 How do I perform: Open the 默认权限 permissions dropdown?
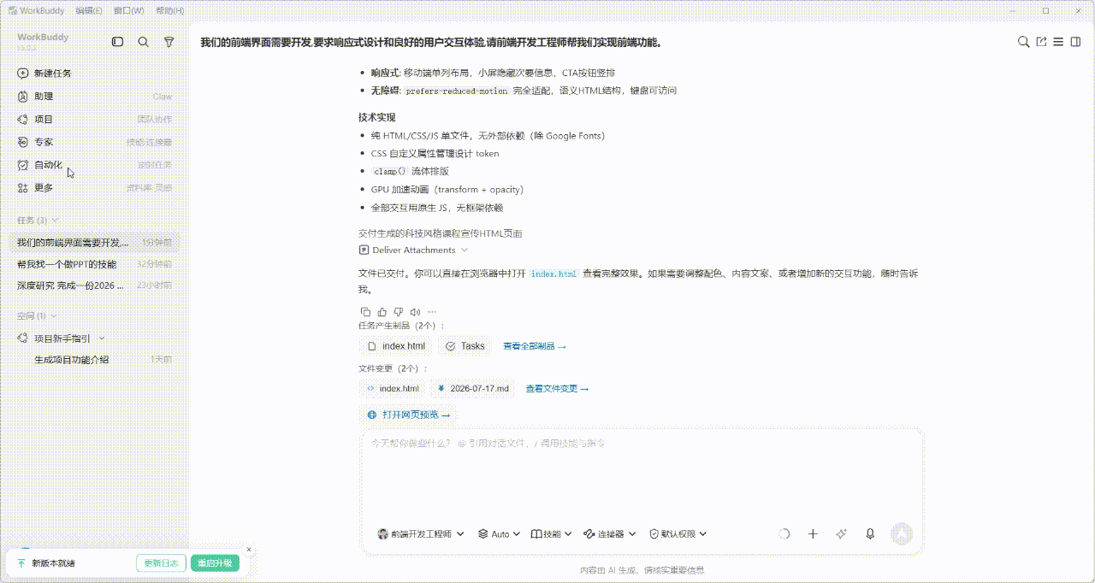(x=678, y=533)
